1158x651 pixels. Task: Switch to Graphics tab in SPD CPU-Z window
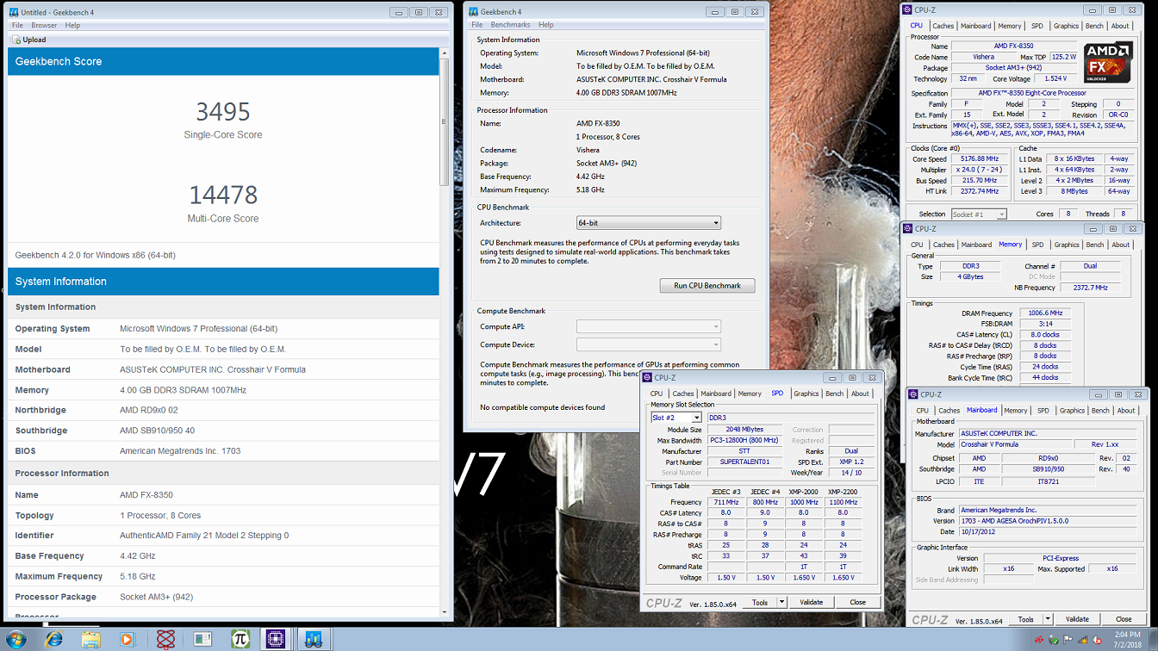click(806, 394)
